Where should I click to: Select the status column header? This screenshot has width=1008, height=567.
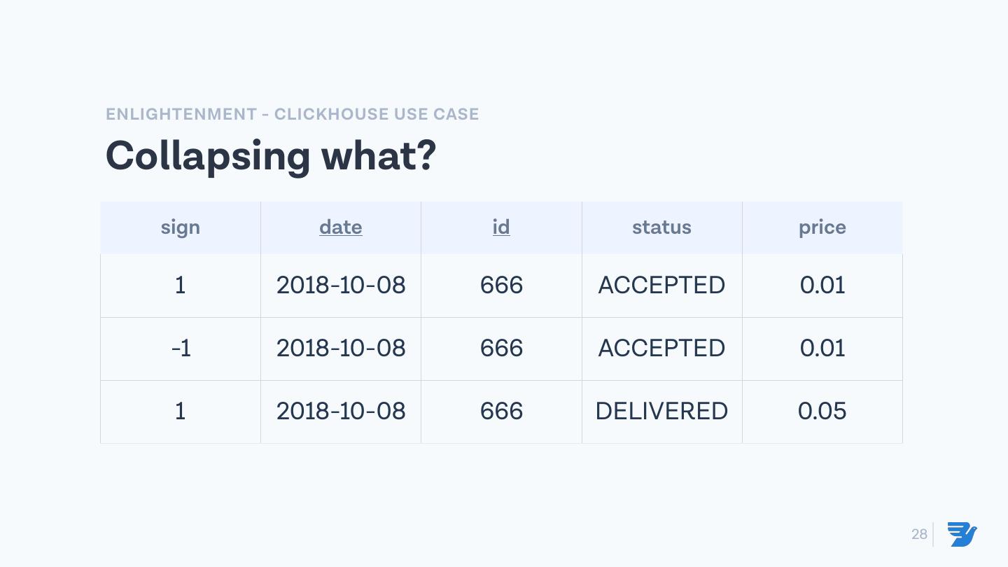click(661, 227)
